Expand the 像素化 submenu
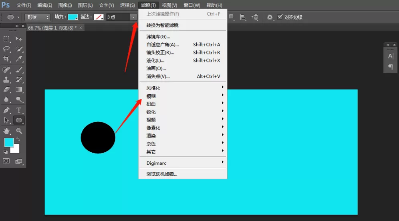 [x=183, y=128]
